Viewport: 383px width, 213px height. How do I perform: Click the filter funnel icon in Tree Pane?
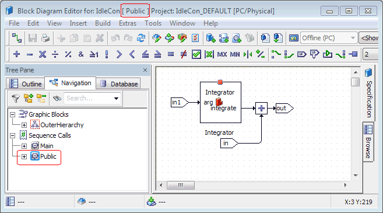point(16,98)
